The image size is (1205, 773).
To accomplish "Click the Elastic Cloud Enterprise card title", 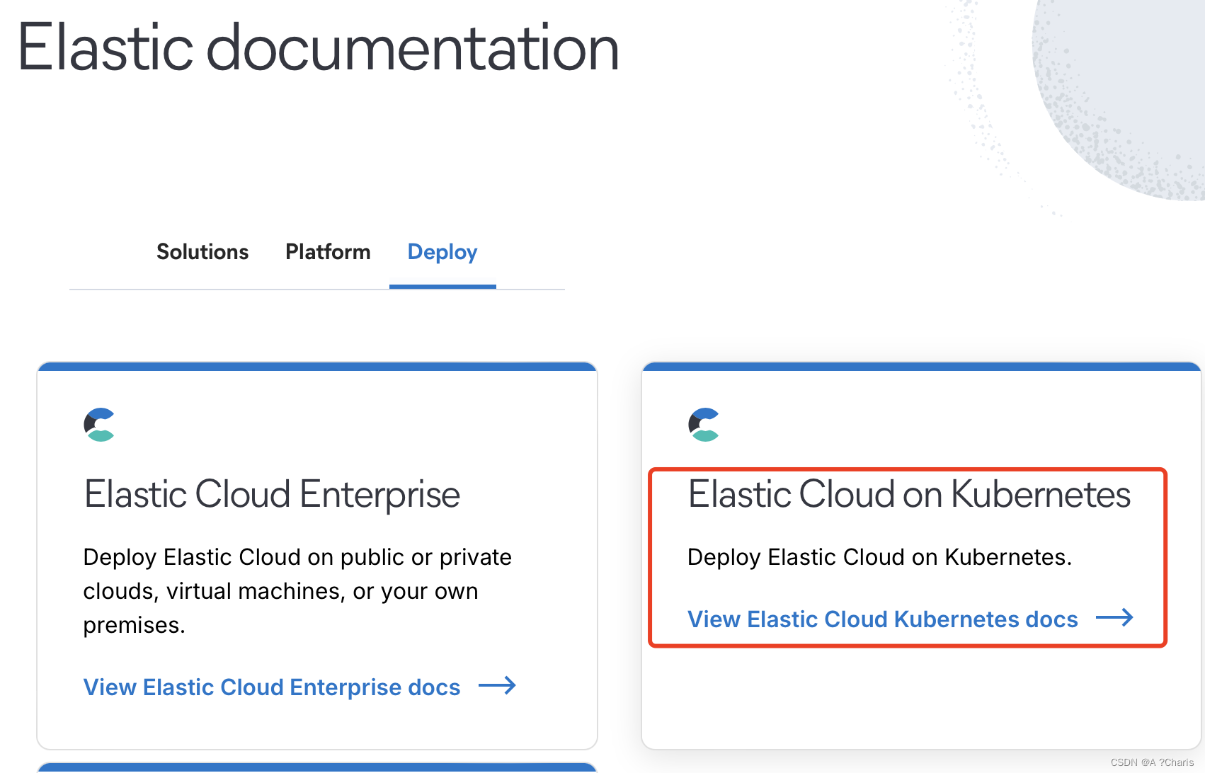I will pos(272,494).
